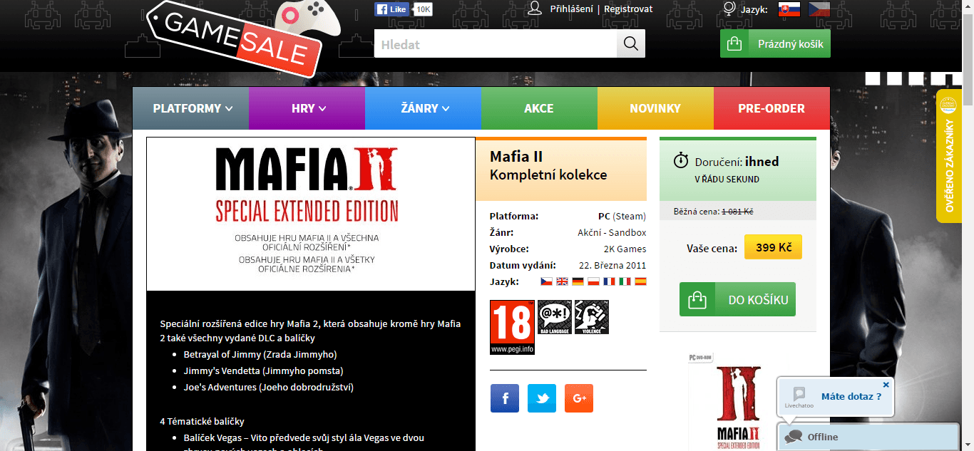Select the Spanish flag in Jazyk row
The height and width of the screenshot is (451, 974).
click(640, 281)
